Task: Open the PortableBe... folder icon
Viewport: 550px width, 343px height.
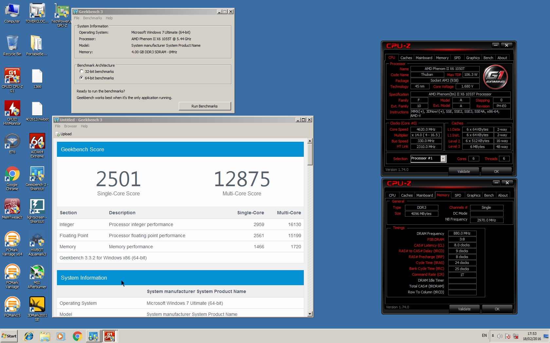Action: click(37, 46)
